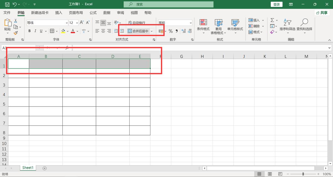
Task: Toggle italic formatting
Action: pos(35,31)
